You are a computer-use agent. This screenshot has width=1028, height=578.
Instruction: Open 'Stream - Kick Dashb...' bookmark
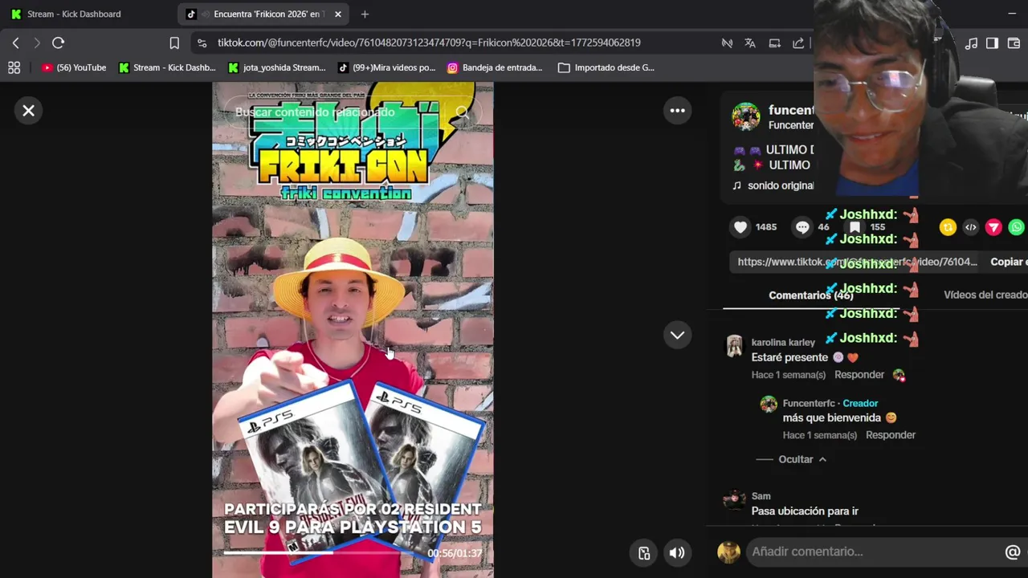pyautogui.click(x=167, y=67)
